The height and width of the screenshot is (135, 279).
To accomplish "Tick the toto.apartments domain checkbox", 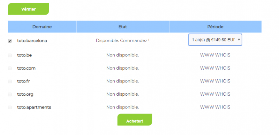I will (10, 108).
